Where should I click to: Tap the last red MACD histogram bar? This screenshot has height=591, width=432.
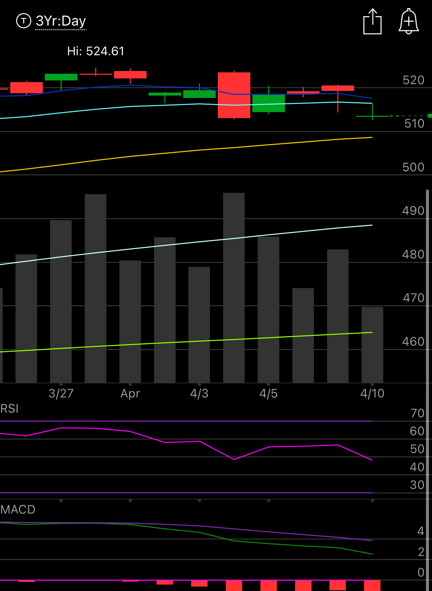(372, 585)
